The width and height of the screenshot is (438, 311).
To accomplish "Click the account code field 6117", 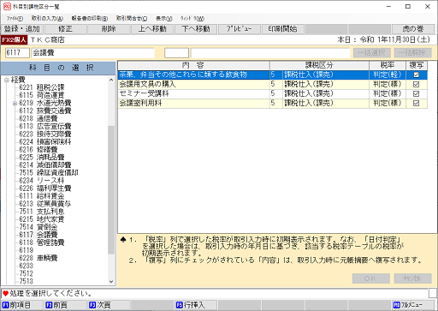I will 17,53.
